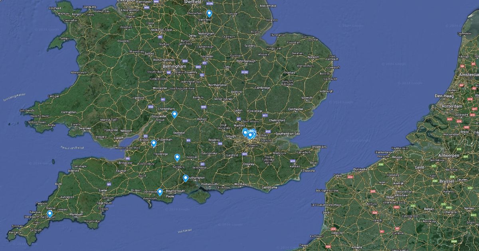Click the Cambridge city label
Viewport: 479px width, 251px height.
click(263, 88)
